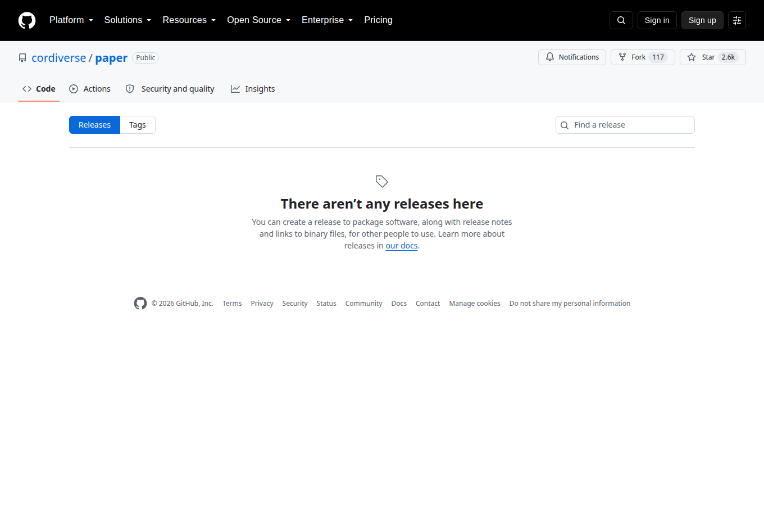
Task: Select the Tags view
Action: point(138,125)
